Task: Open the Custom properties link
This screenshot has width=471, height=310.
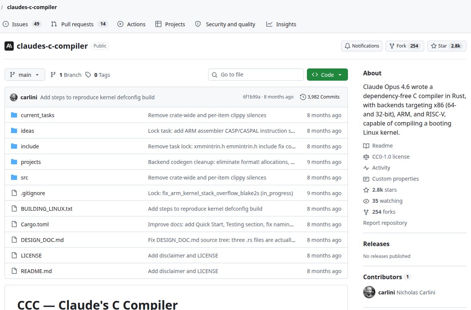Action: (391, 179)
